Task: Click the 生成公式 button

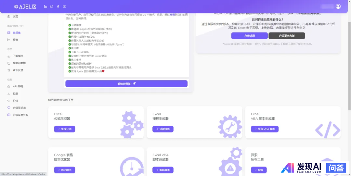Action: pyautogui.click(x=65, y=129)
